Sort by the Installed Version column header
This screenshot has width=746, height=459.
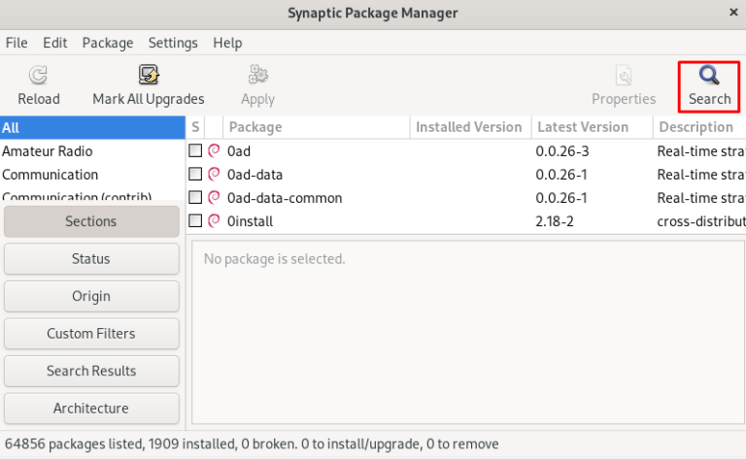click(x=468, y=127)
